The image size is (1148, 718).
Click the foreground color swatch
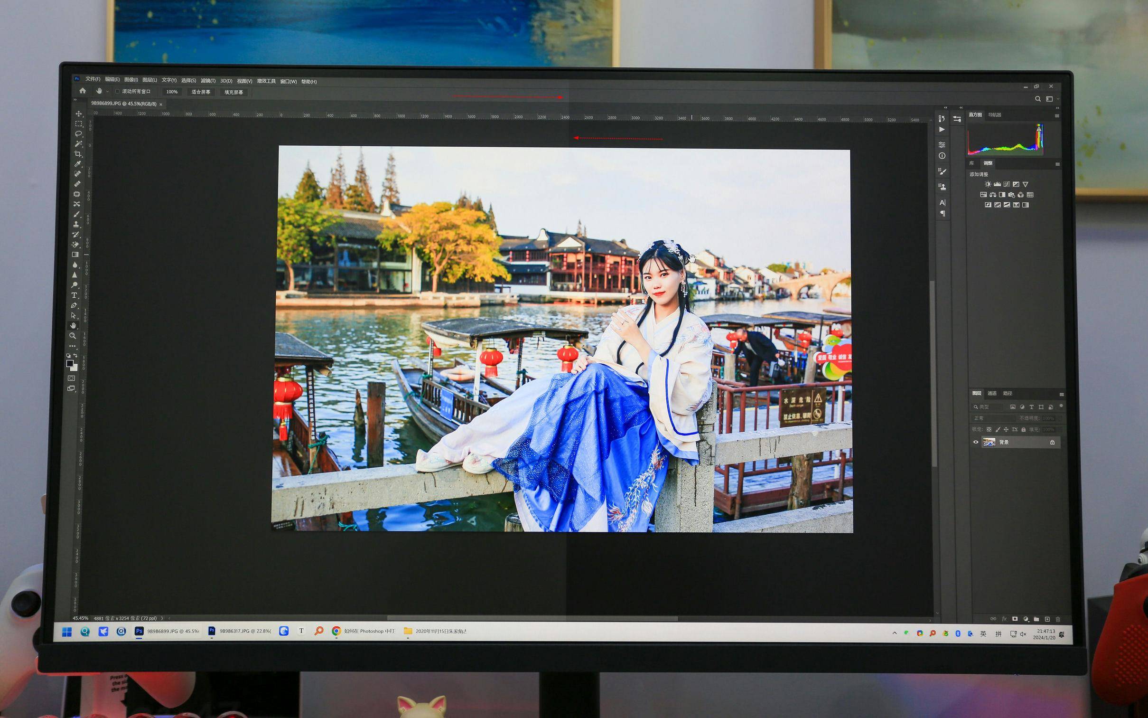coord(70,363)
